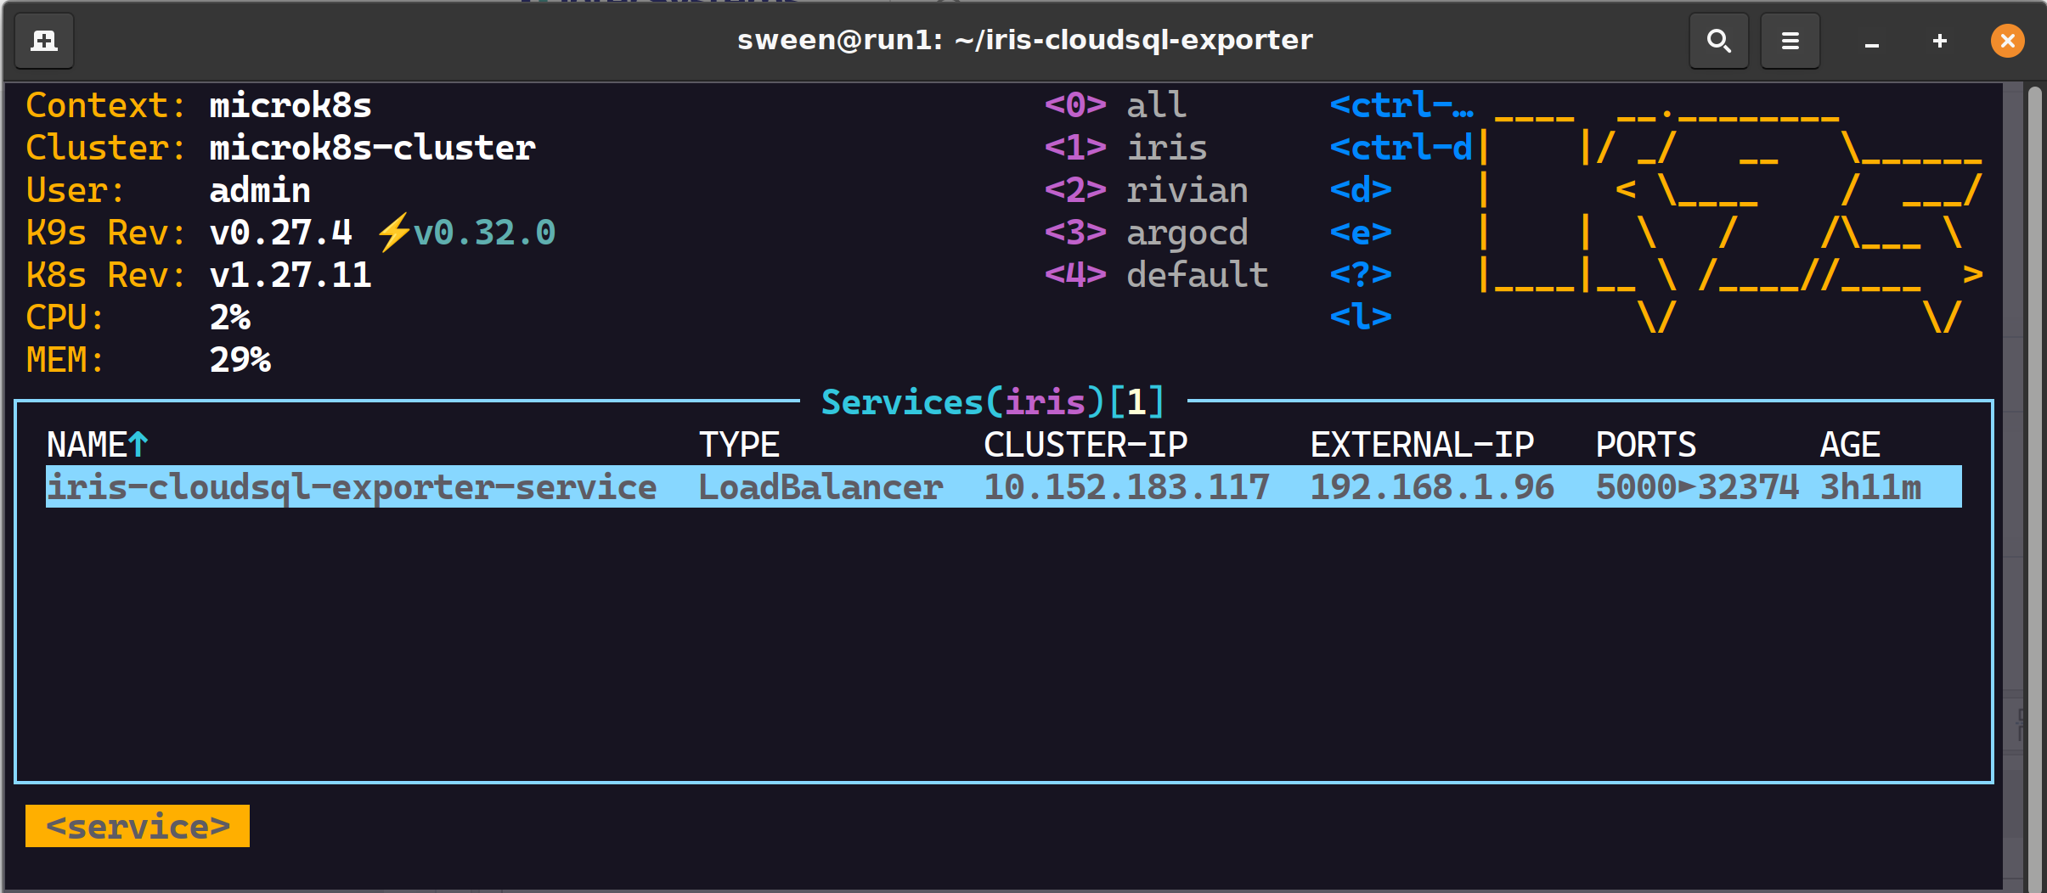2047x893 pixels.
Task: Switch to the <2> rivian namespace
Action: tap(1145, 190)
